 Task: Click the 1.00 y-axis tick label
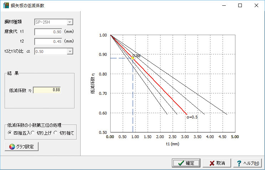click(103, 35)
